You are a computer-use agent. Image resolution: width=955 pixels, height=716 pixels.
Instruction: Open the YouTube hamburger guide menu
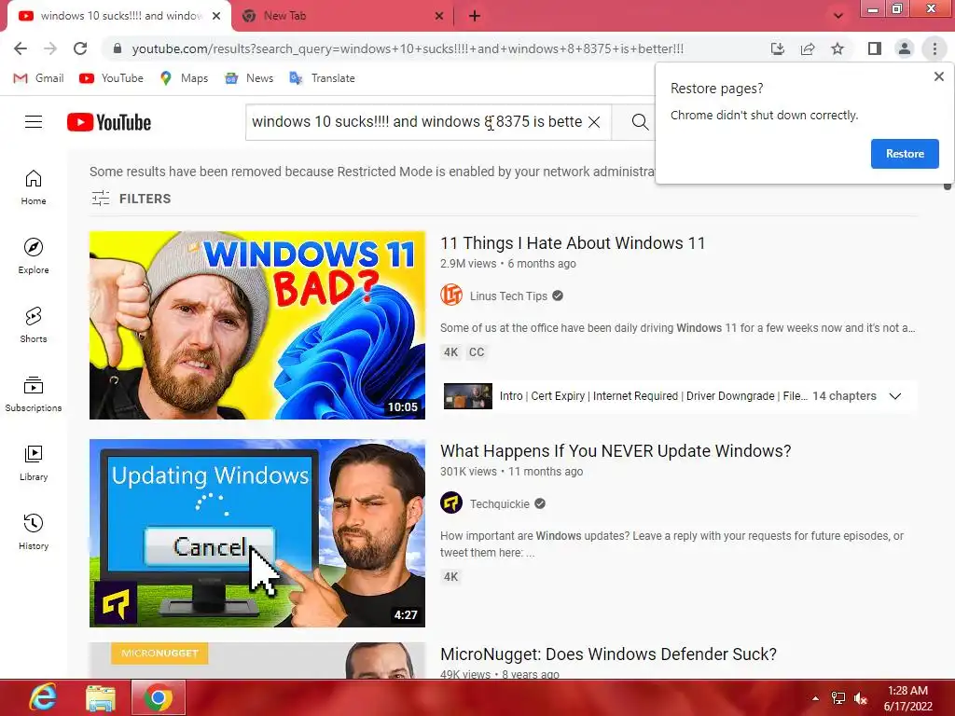tap(34, 122)
